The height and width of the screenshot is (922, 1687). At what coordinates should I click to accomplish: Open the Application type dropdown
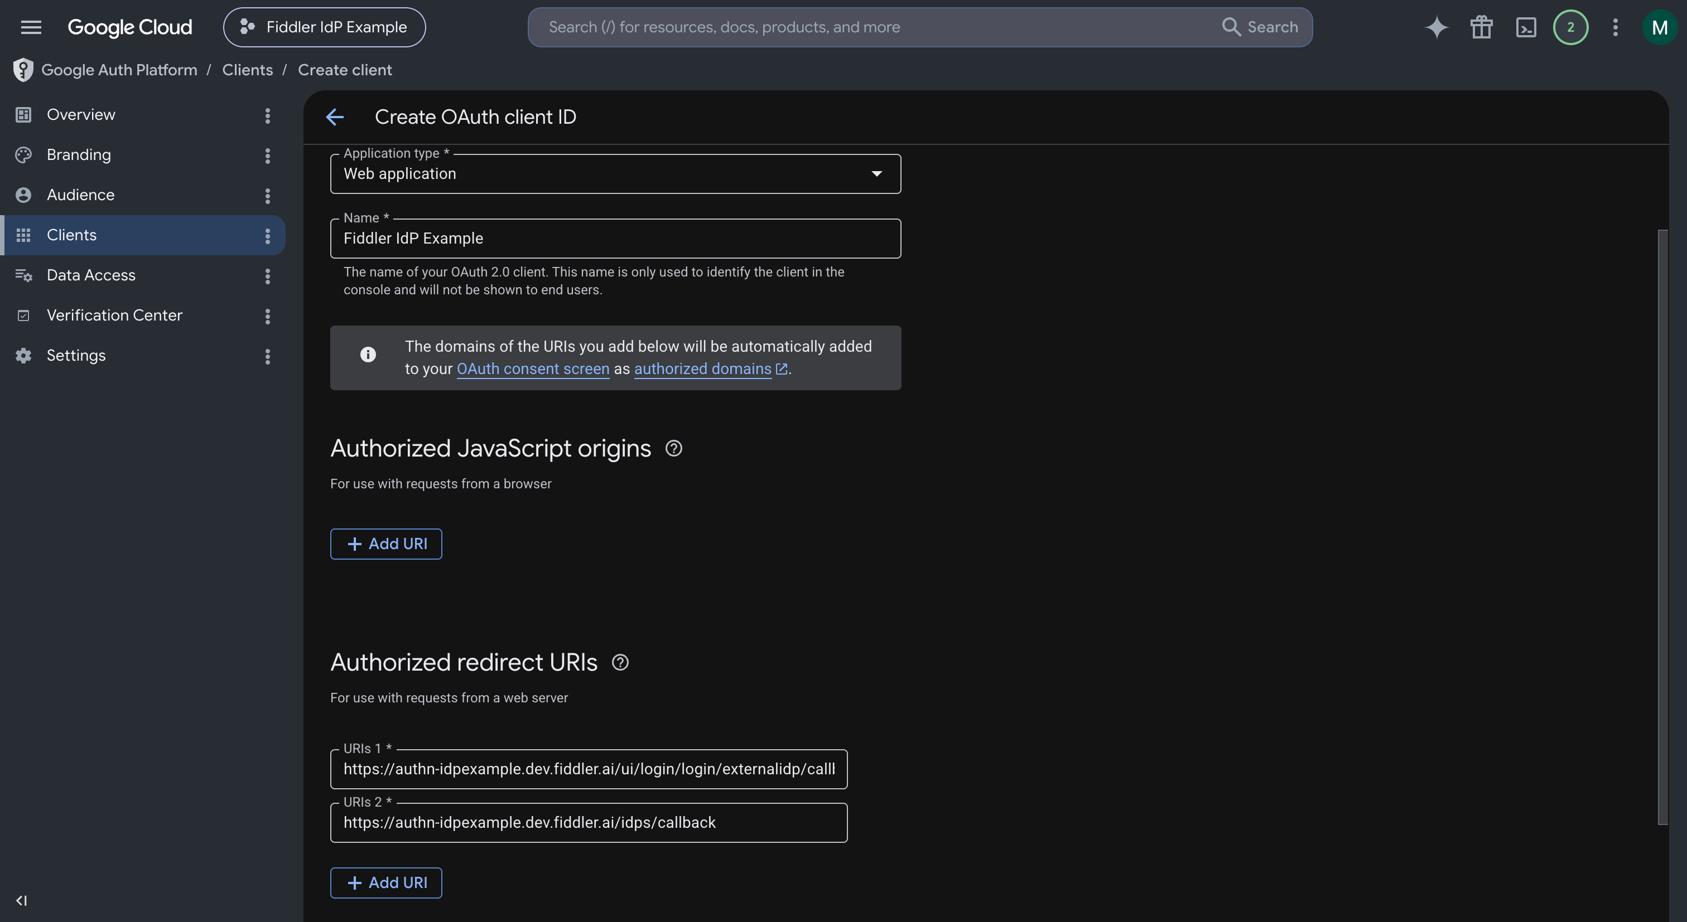(615, 173)
